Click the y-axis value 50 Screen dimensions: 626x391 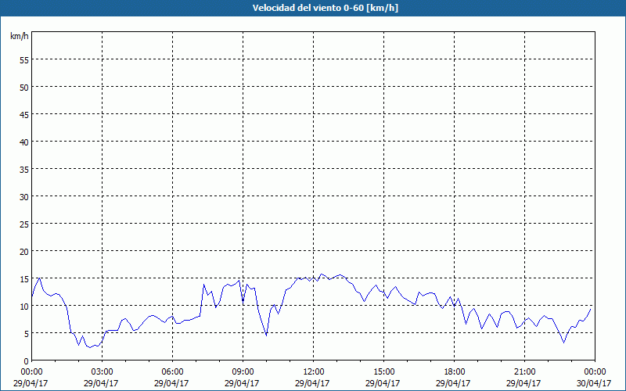click(x=24, y=88)
